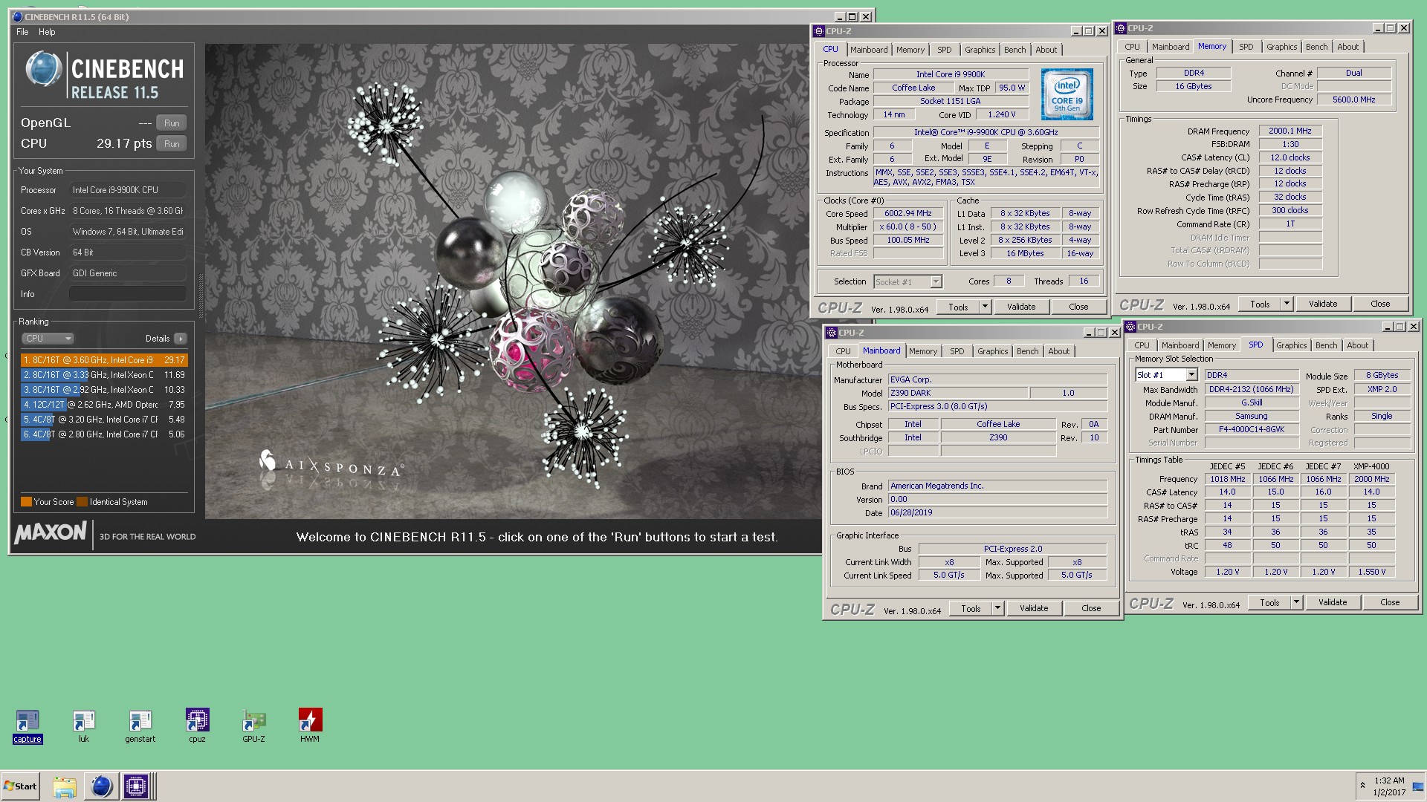Image resolution: width=1427 pixels, height=802 pixels.
Task: Open the Start menu
Action: 21,786
